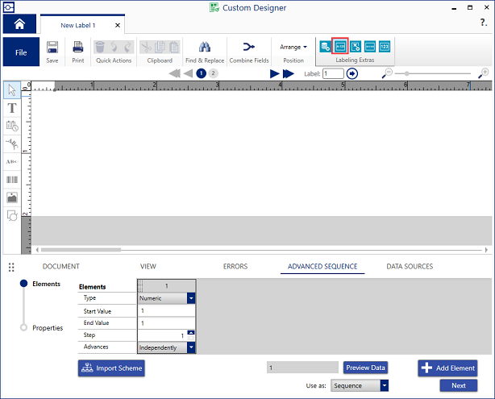Click the Save icon

(52, 48)
